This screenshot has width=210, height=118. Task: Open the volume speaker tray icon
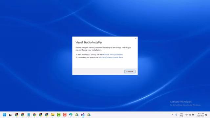(190, 115)
